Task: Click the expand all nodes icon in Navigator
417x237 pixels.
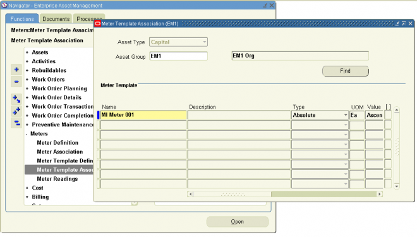Action: [16, 111]
